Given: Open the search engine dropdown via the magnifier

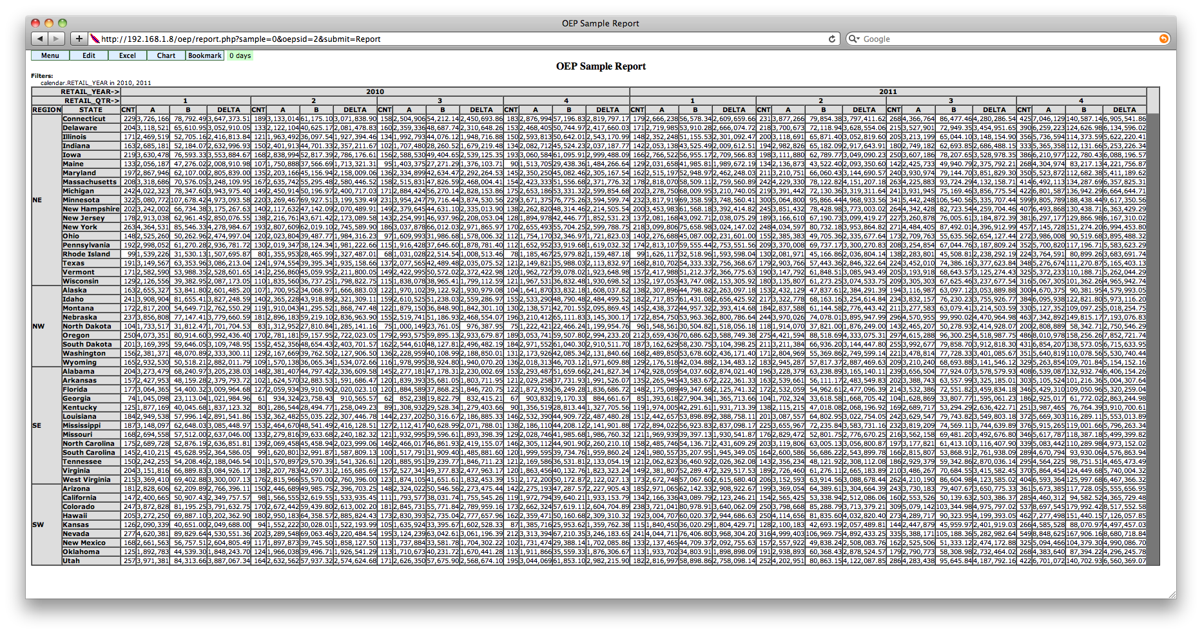Looking at the screenshot, I should 854,39.
